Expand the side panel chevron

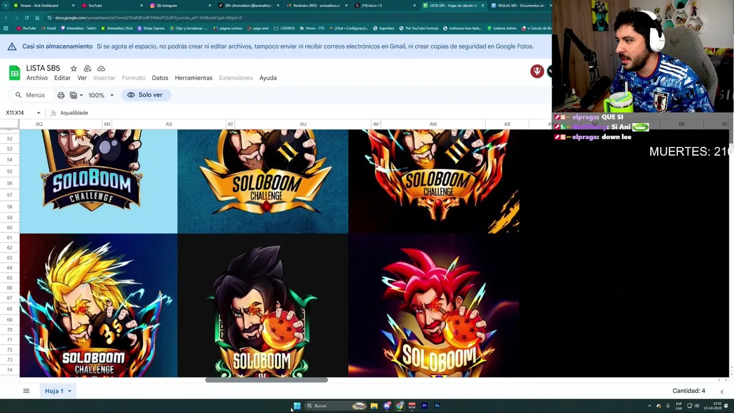721,391
